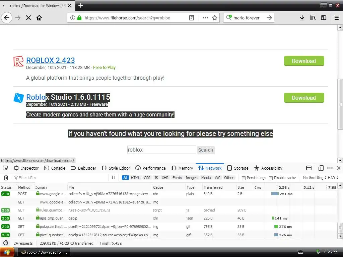Toggle reader view in address bar
Image resolution: width=343 pixels, height=257 pixels.
click(x=191, y=18)
